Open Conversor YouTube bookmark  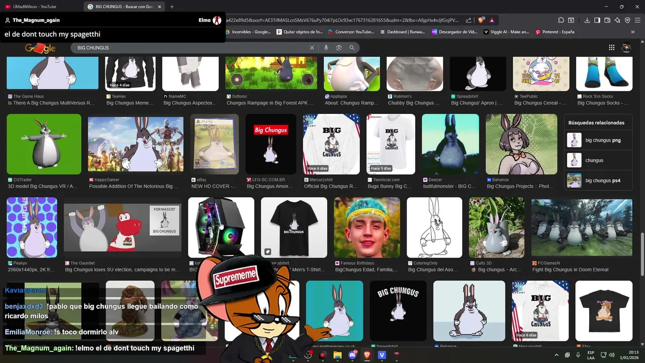[351, 32]
